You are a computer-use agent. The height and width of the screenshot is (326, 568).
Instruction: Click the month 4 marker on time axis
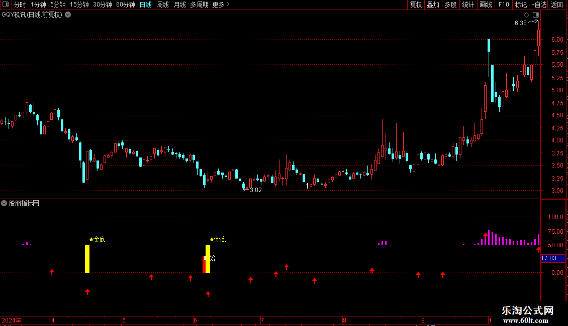53,320
